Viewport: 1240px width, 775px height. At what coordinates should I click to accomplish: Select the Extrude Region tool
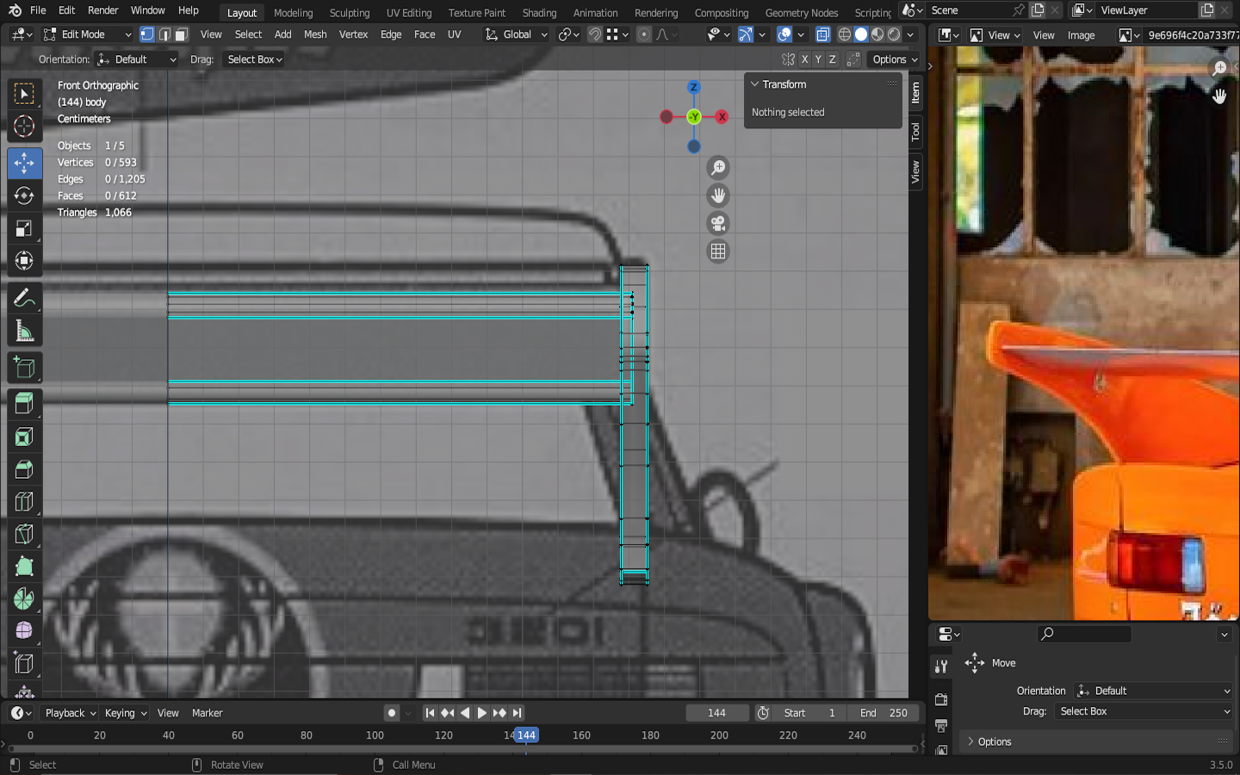click(x=24, y=403)
